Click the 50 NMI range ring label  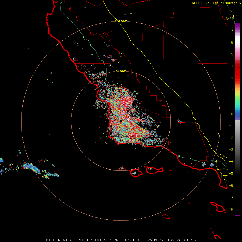(121, 71)
